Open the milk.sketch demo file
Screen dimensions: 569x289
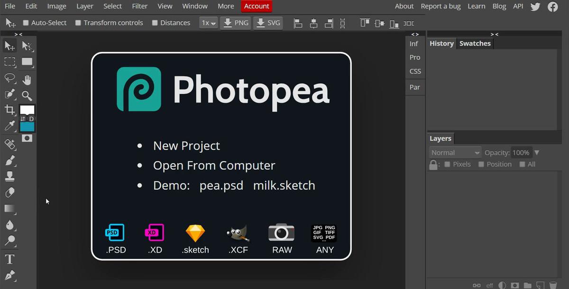click(284, 185)
